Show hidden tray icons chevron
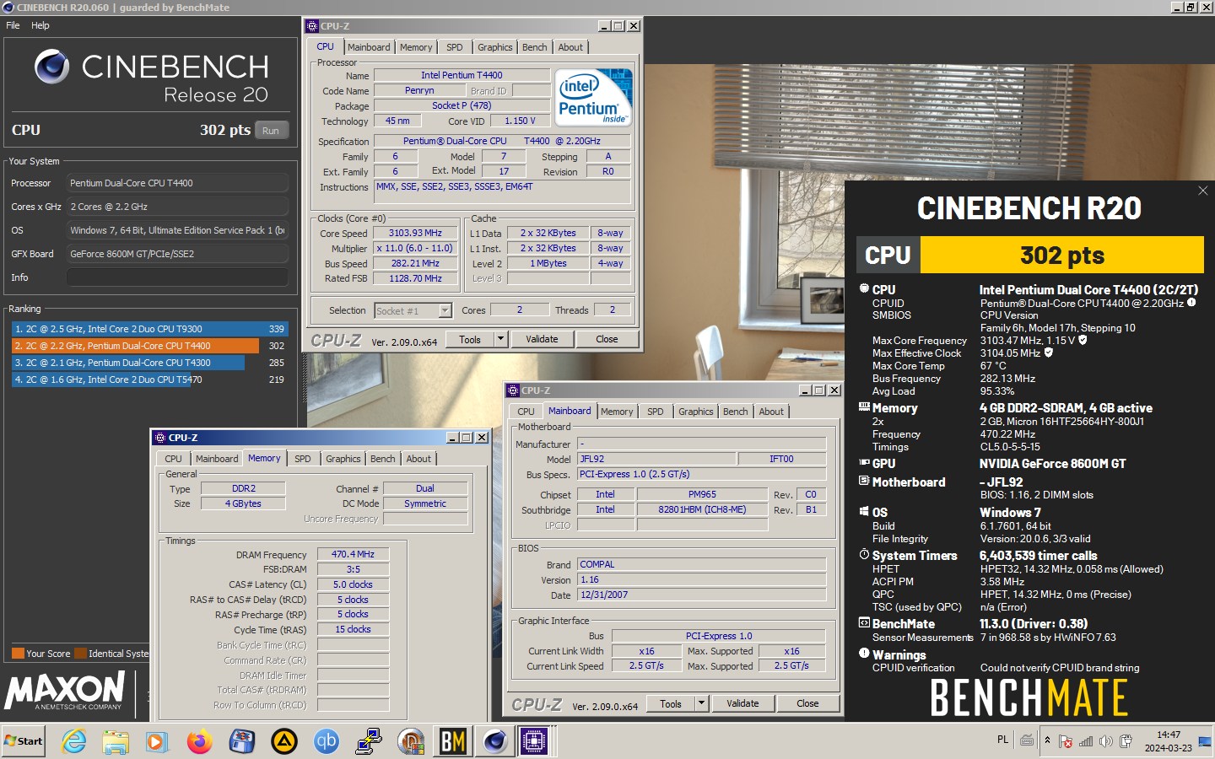Viewport: 1215px width, 759px height. 1047,740
